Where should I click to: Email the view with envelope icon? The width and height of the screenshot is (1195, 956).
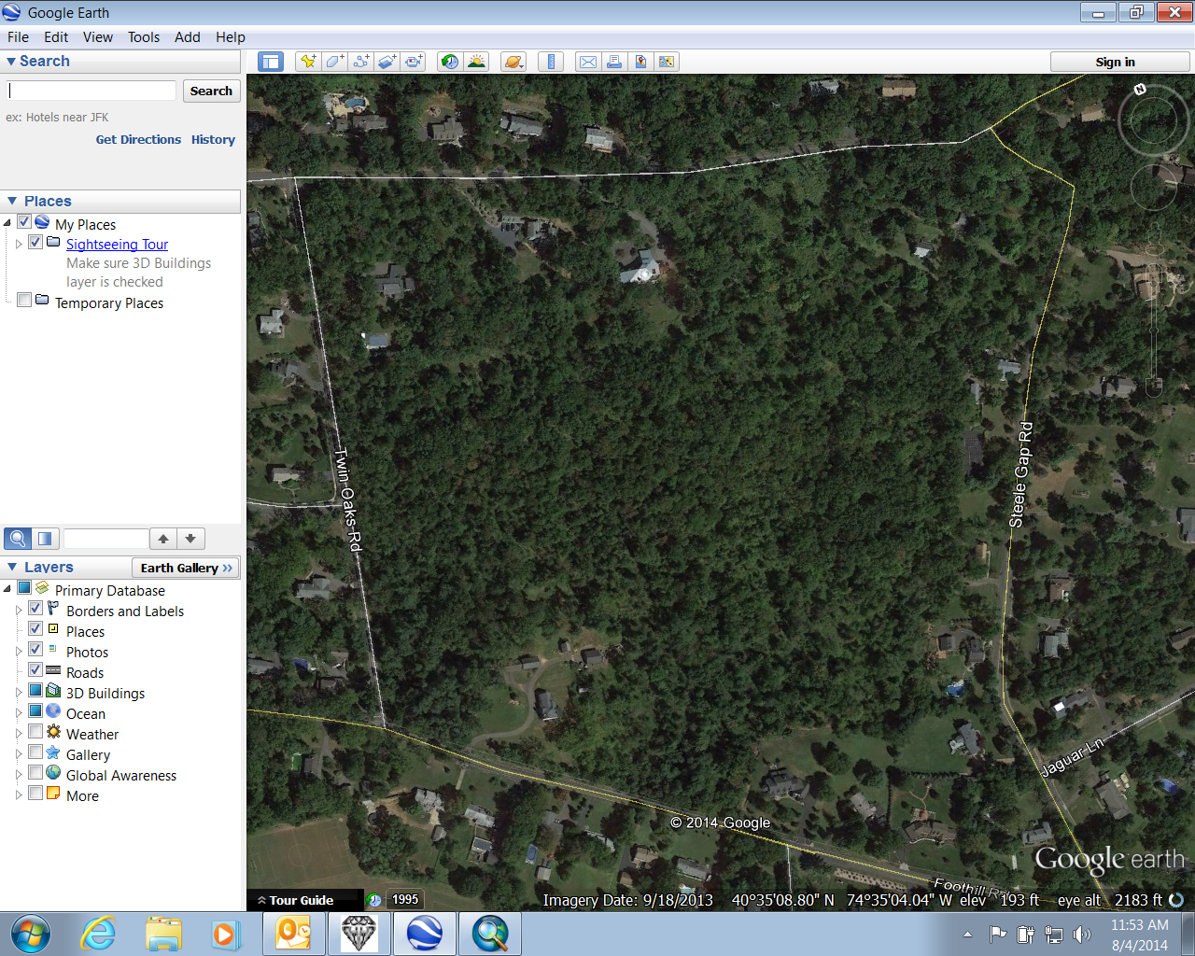pyautogui.click(x=588, y=62)
